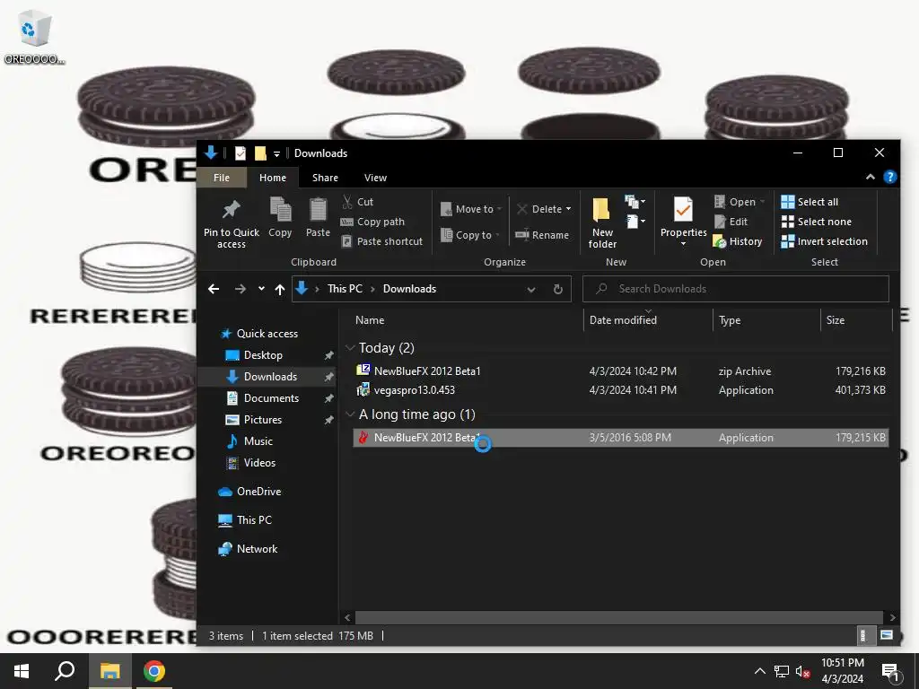Click Invert selection
This screenshot has width=919, height=689.
pyautogui.click(x=824, y=241)
